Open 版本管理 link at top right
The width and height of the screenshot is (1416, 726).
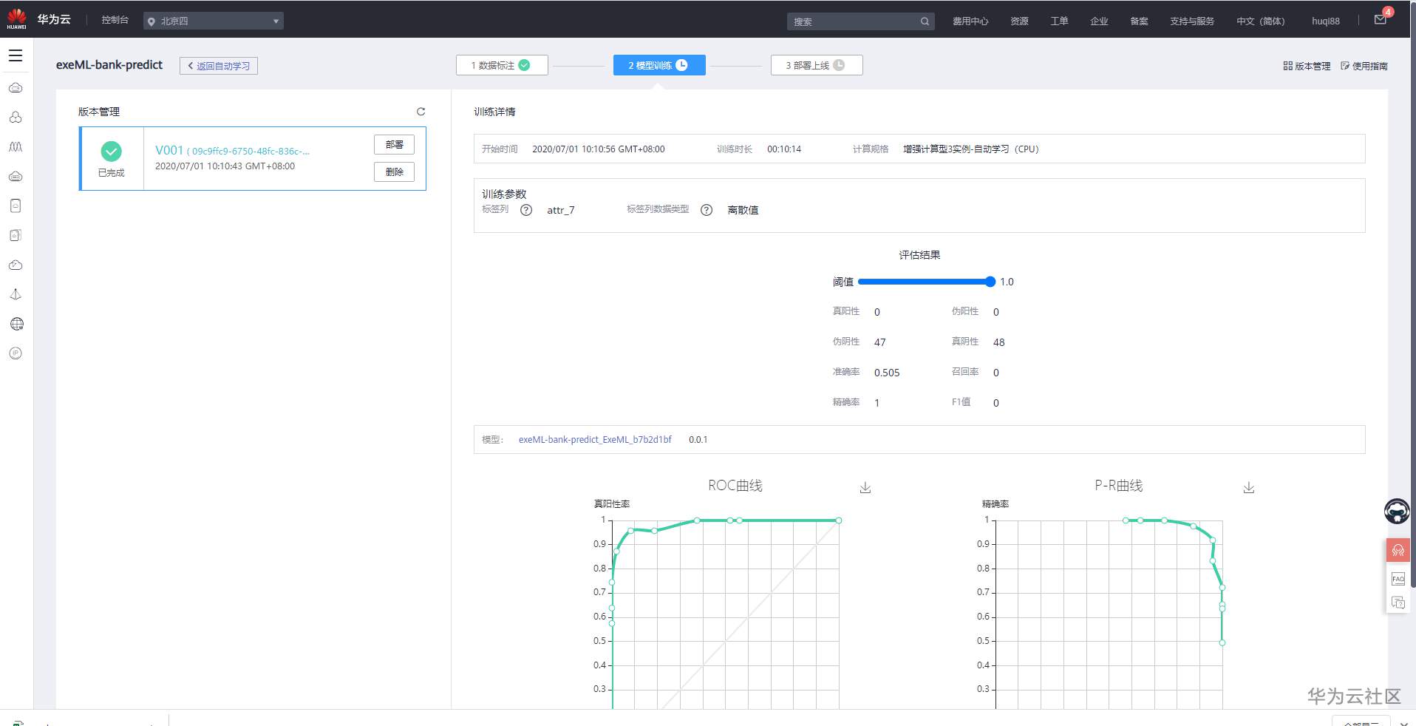(1307, 66)
